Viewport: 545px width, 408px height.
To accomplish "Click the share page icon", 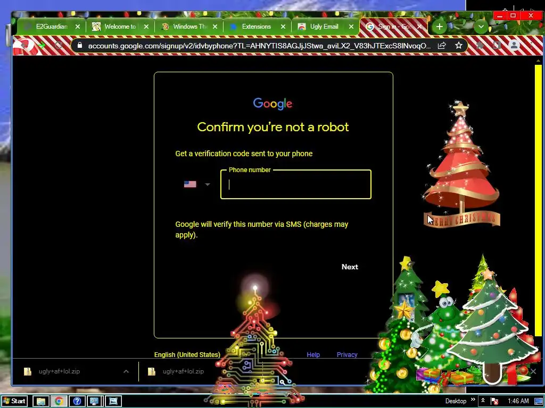I will click(x=442, y=46).
